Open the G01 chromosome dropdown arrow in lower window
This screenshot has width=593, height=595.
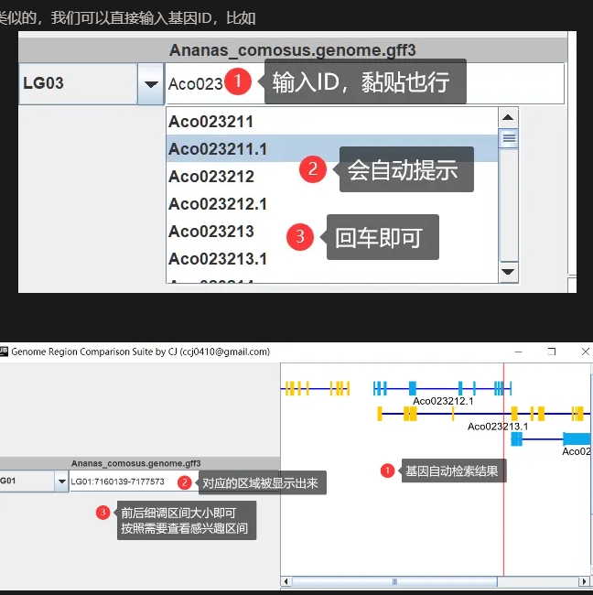coord(61,481)
